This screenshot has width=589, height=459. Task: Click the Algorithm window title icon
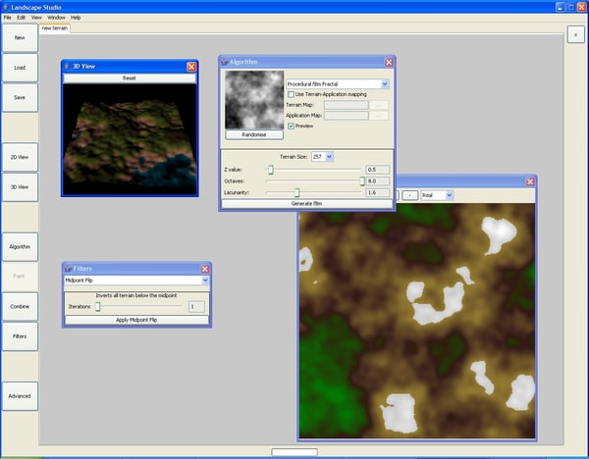pyautogui.click(x=225, y=62)
